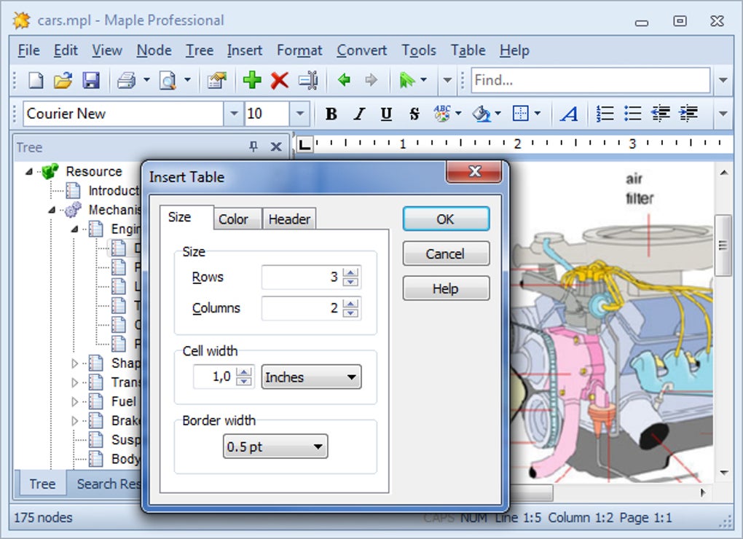The width and height of the screenshot is (743, 539).
Task: Pin the Tree panel
Action: (253, 147)
